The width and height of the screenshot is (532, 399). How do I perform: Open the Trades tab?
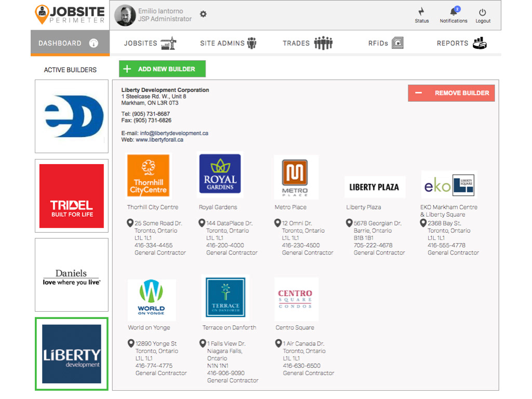coord(308,43)
